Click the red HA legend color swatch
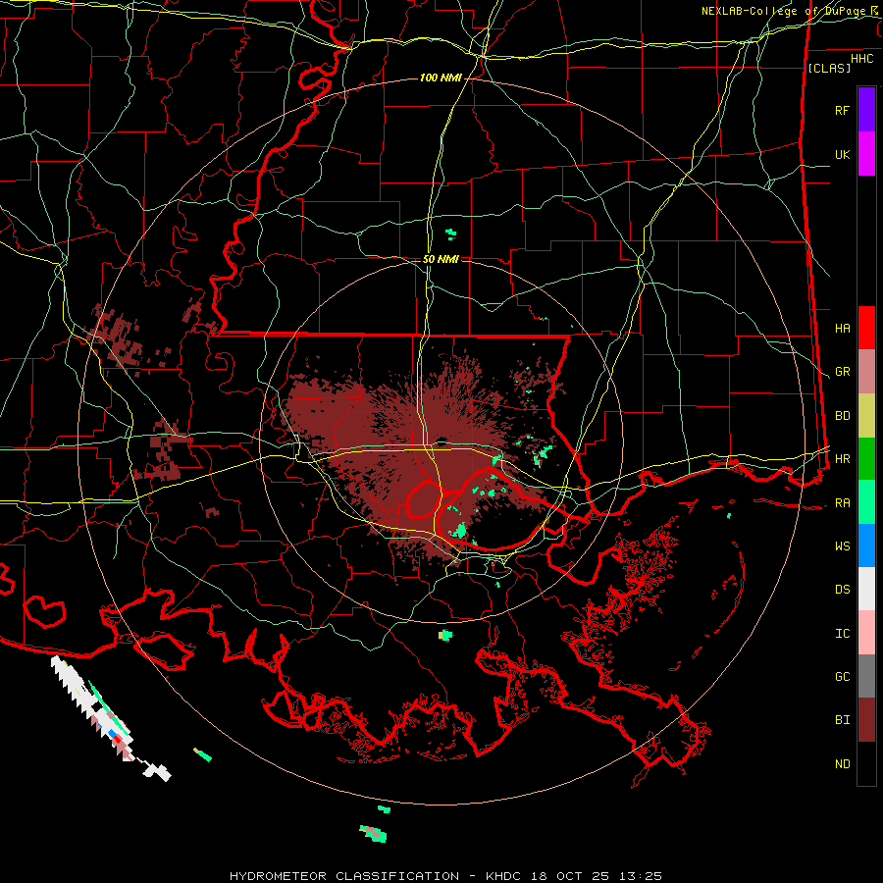 tap(866, 328)
